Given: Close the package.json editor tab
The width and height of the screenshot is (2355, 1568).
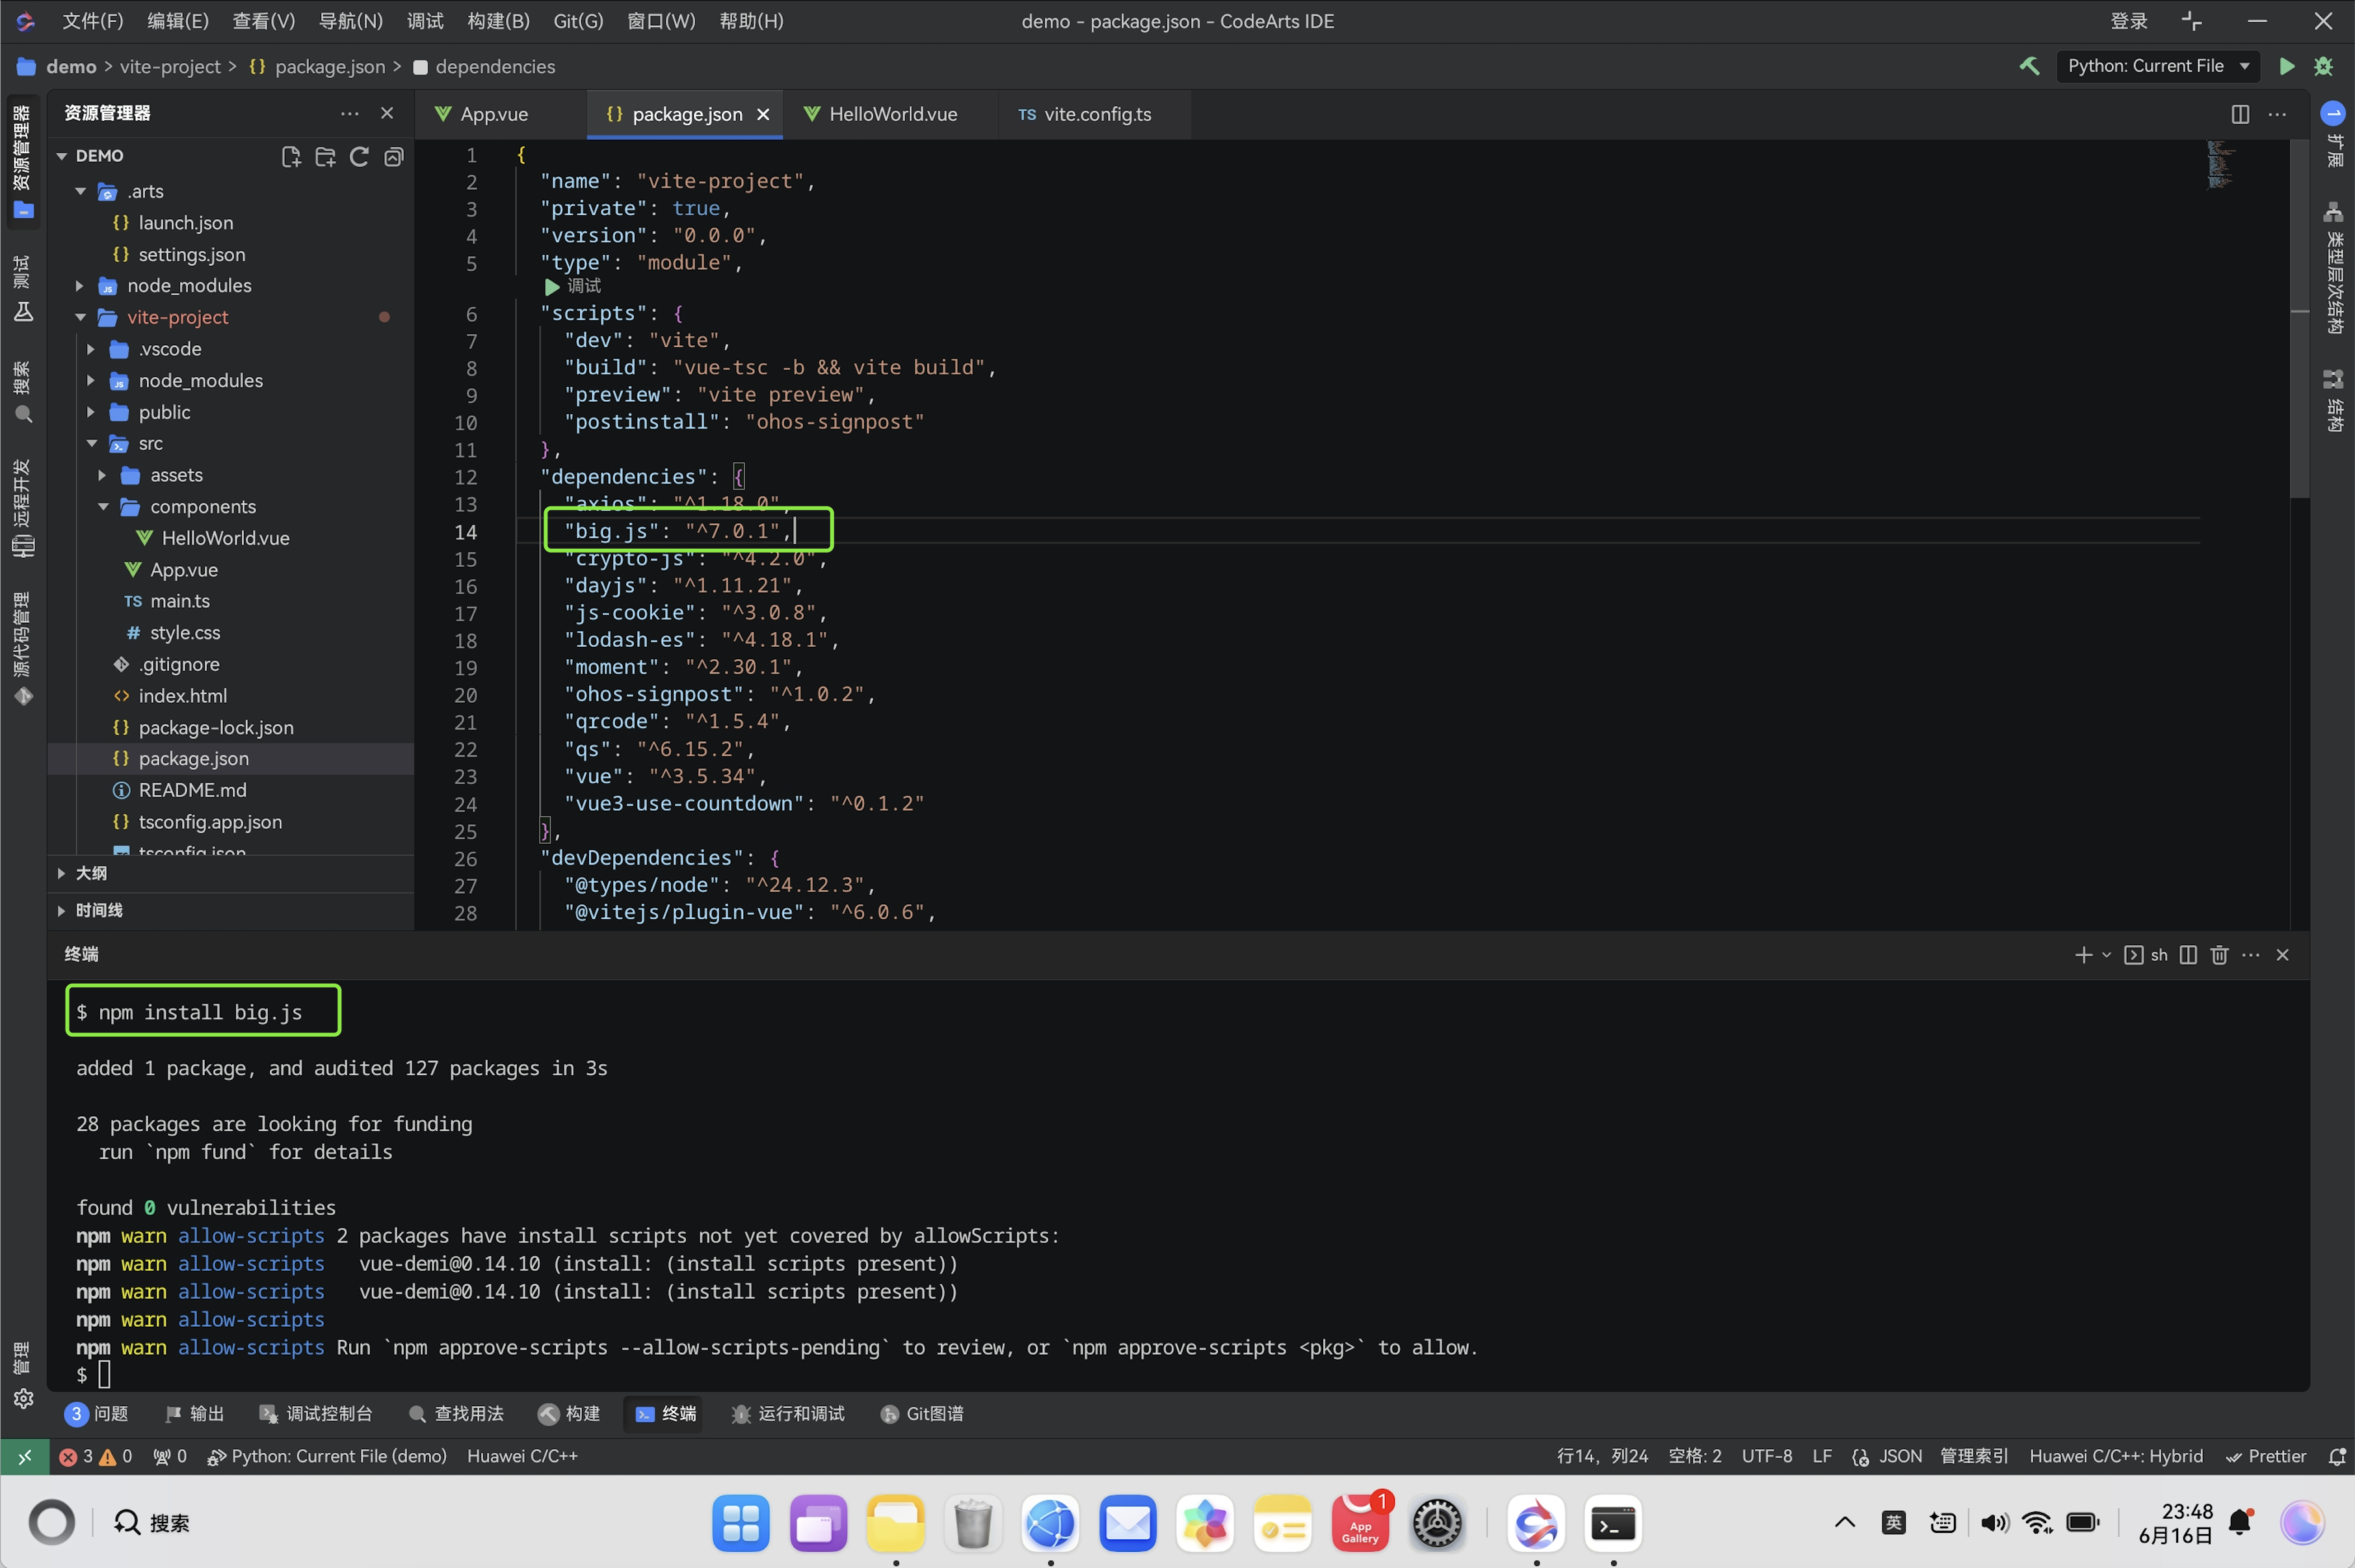Looking at the screenshot, I should pyautogui.click(x=763, y=114).
